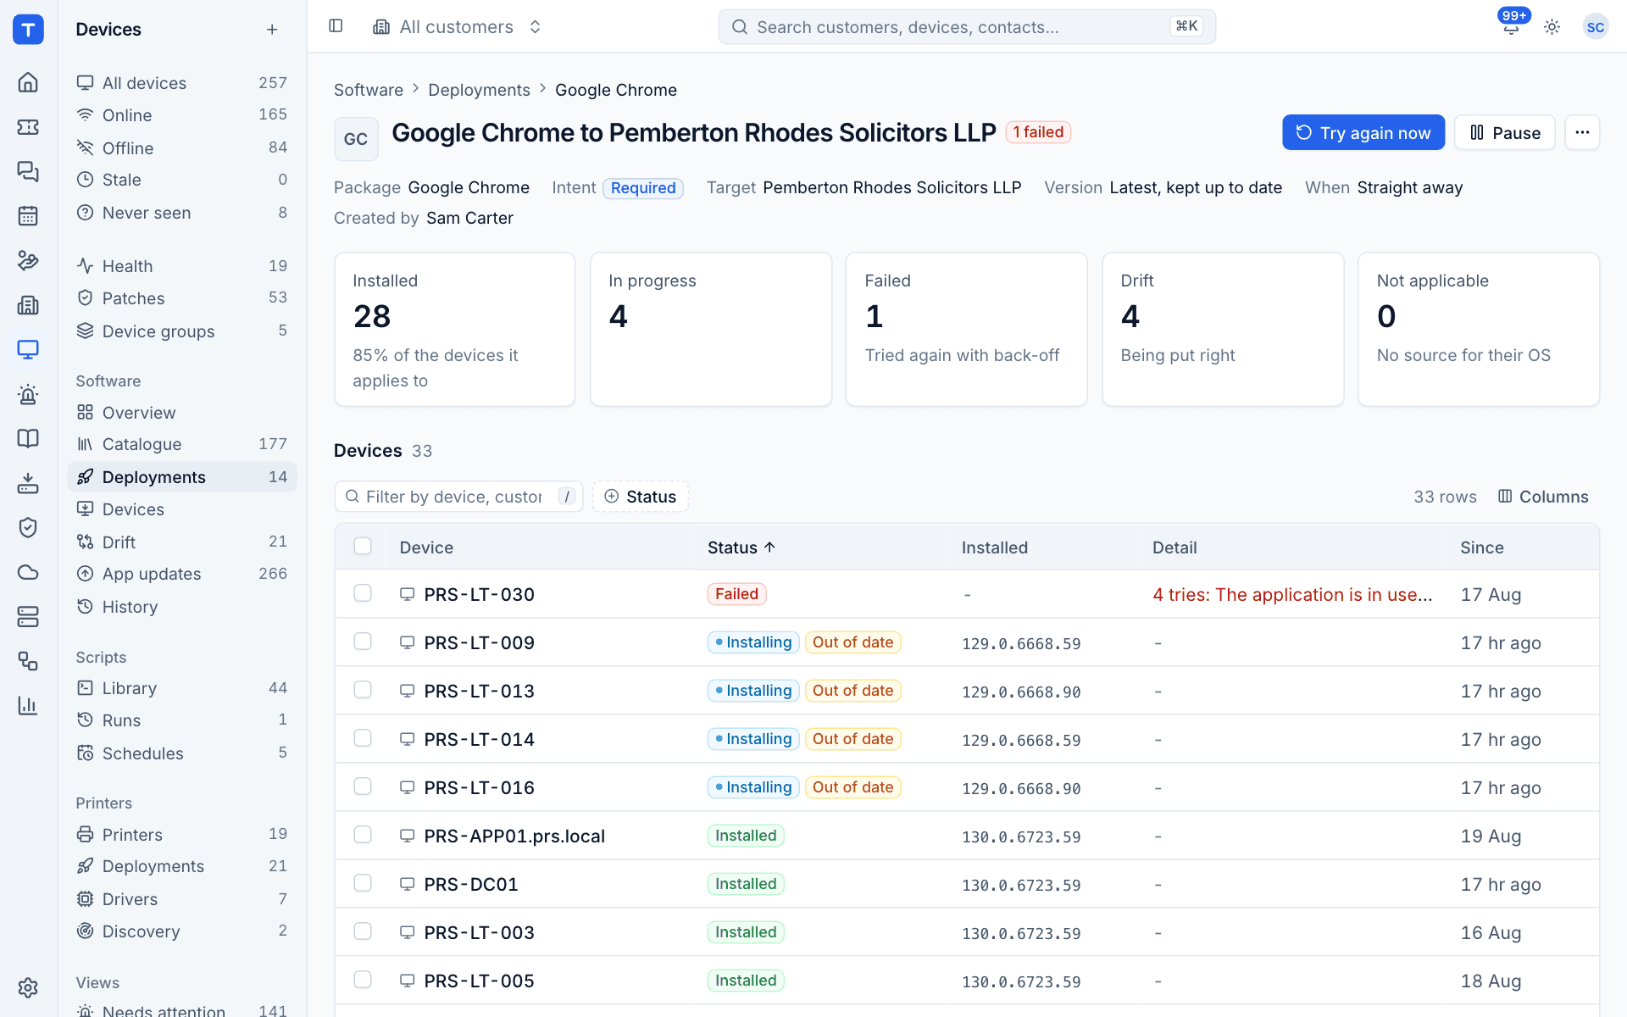The width and height of the screenshot is (1627, 1017).
Task: Open the cloud icon in the left rail
Action: point(28,572)
